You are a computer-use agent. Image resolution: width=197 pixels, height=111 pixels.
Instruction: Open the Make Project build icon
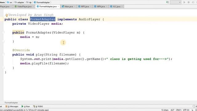[167, 2]
